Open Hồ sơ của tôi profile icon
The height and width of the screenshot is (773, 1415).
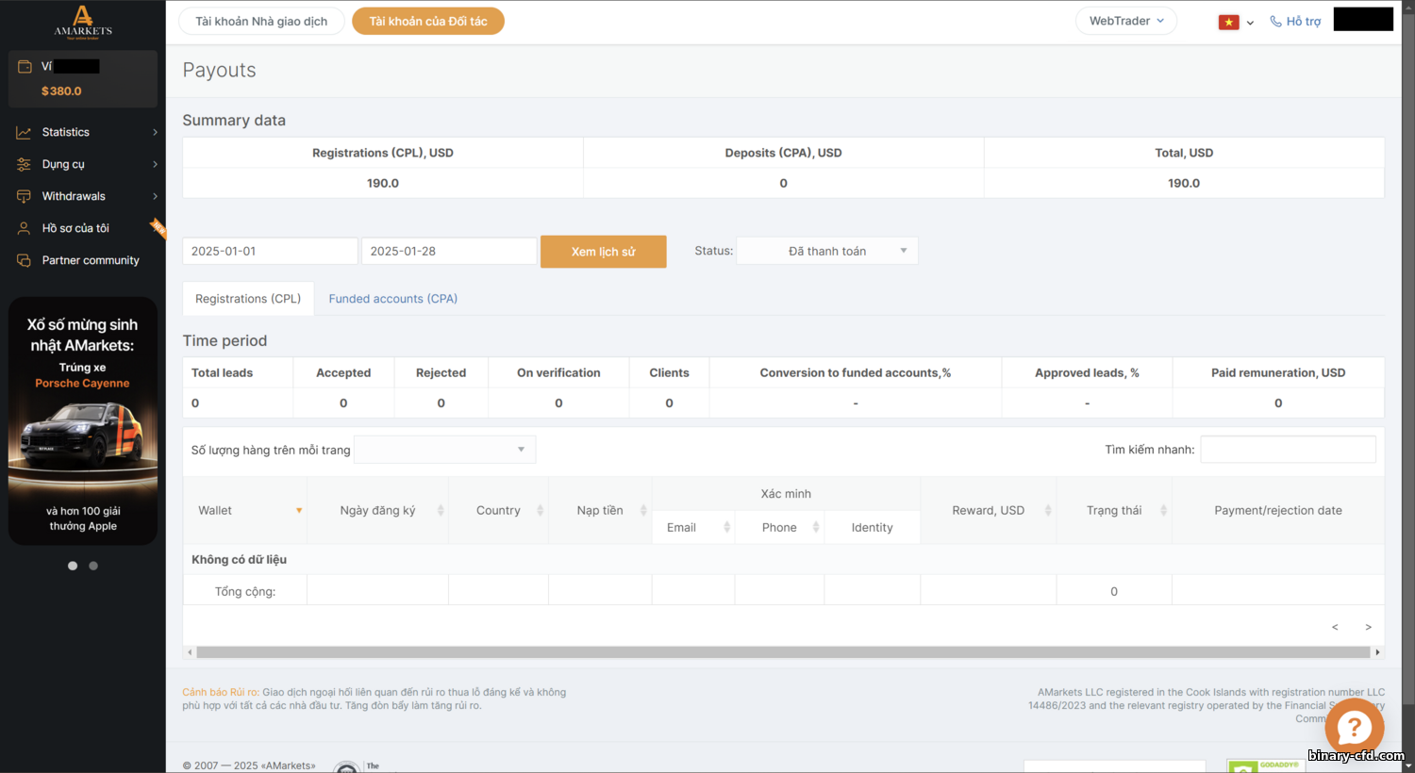(x=24, y=229)
